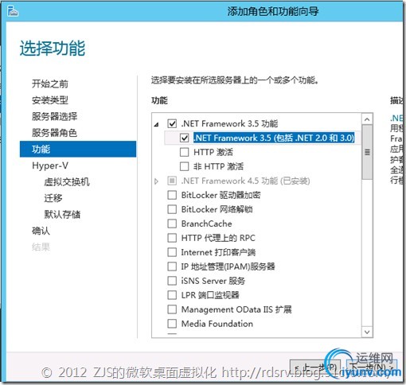
Task: Uncheck .NET Framework 3.5 (包括 .NET 2.0 和 3.0)
Action: tap(184, 138)
